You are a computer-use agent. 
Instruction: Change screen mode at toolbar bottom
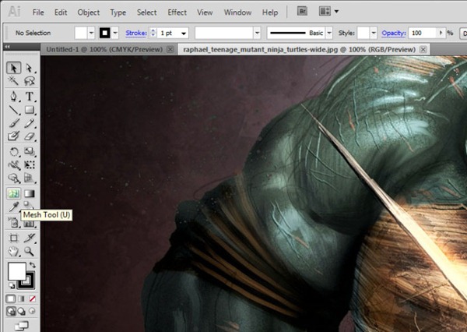[x=22, y=326]
